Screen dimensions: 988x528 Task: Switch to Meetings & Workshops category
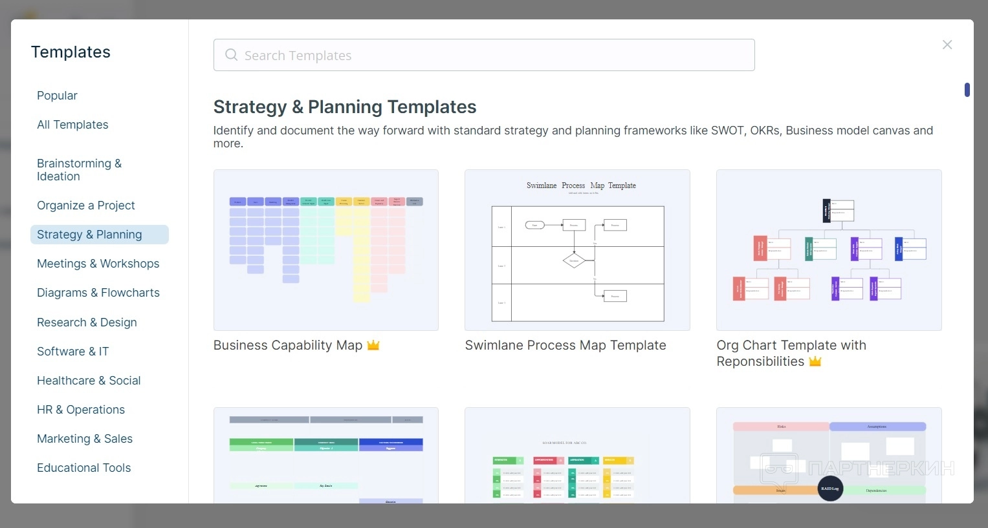tap(98, 264)
